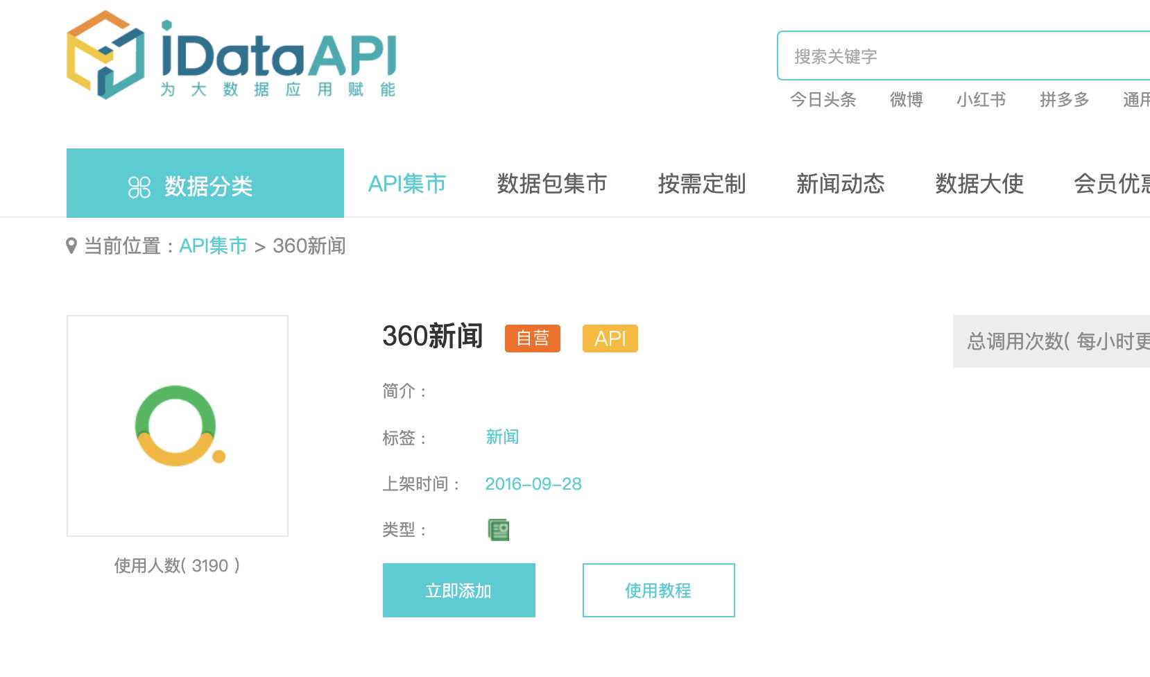Click the yellow API badge
Screen dimensions: 1150x677
coord(610,338)
